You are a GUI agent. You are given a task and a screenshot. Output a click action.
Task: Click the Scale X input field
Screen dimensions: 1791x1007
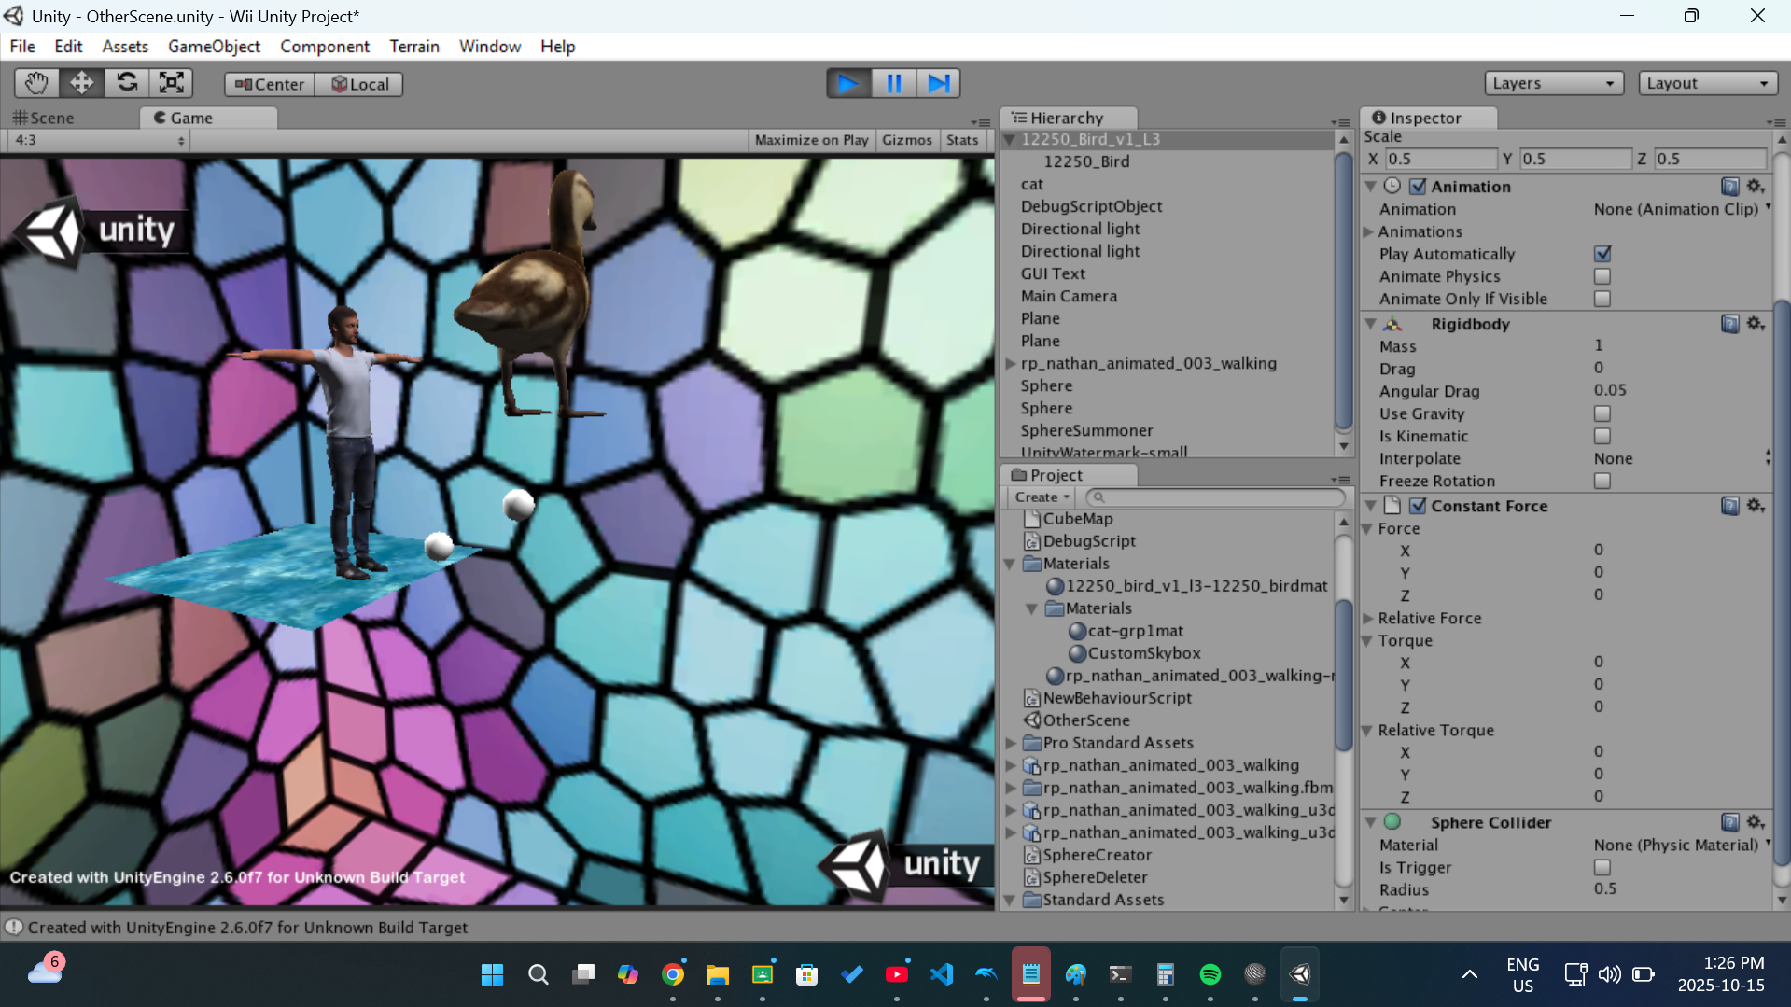click(1441, 159)
